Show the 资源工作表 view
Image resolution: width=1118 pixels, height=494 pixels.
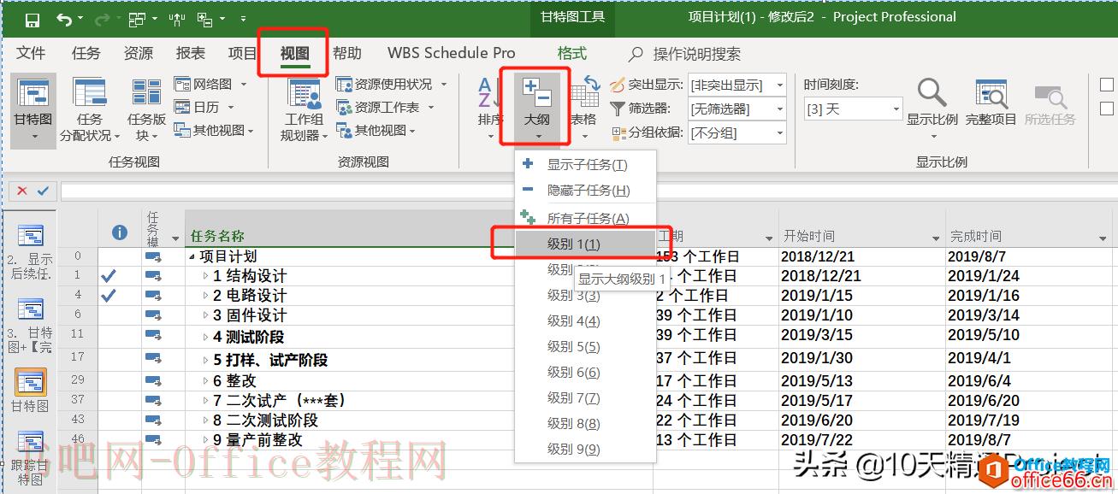pyautogui.click(x=379, y=107)
